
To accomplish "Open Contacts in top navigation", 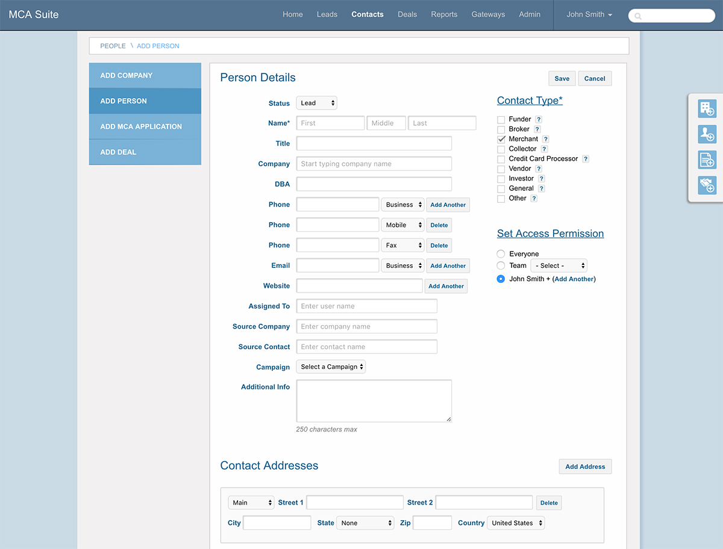I will point(368,14).
